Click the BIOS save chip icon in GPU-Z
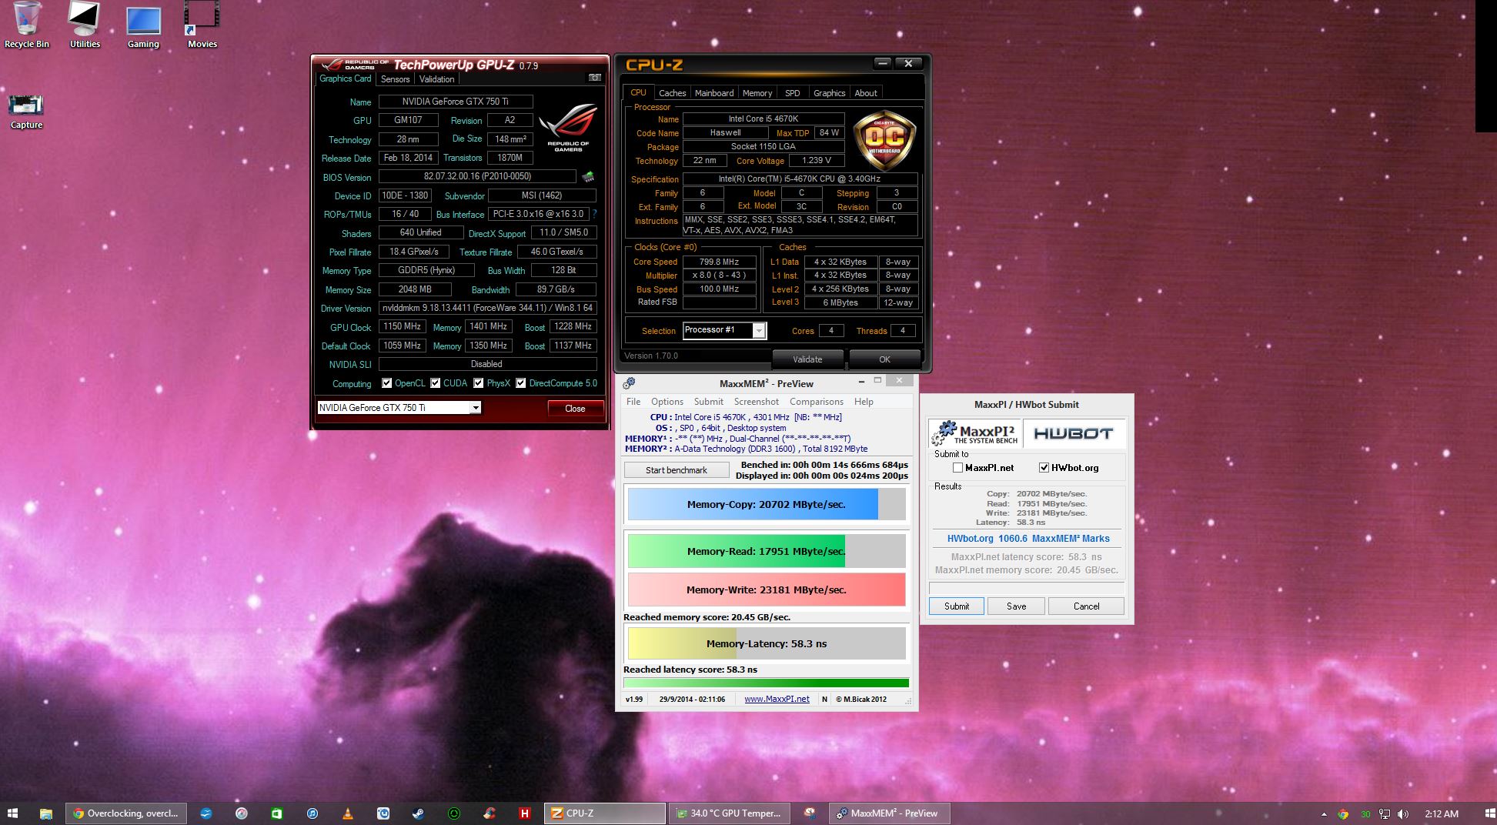 (588, 177)
